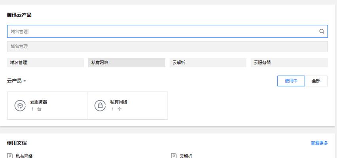Click the 查看更多 link
The height and width of the screenshot is (158, 337).
(319, 143)
